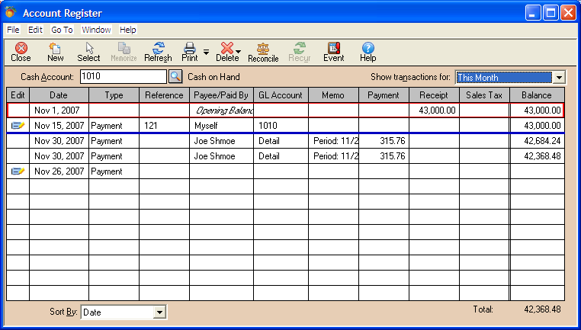This screenshot has height=330, width=581.
Task: Click the Balance column header
Action: (x=537, y=95)
